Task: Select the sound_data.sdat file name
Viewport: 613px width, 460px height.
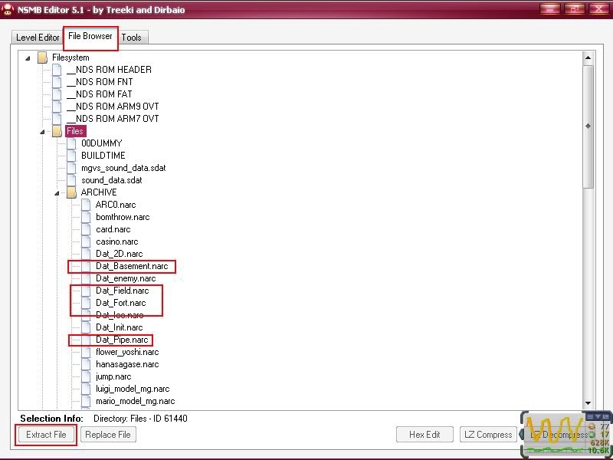Action: point(111,180)
